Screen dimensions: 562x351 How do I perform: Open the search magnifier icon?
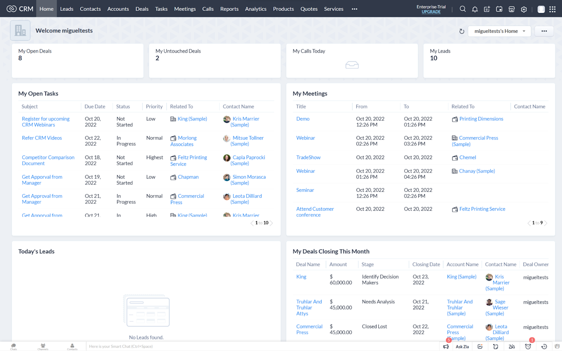pyautogui.click(x=463, y=9)
